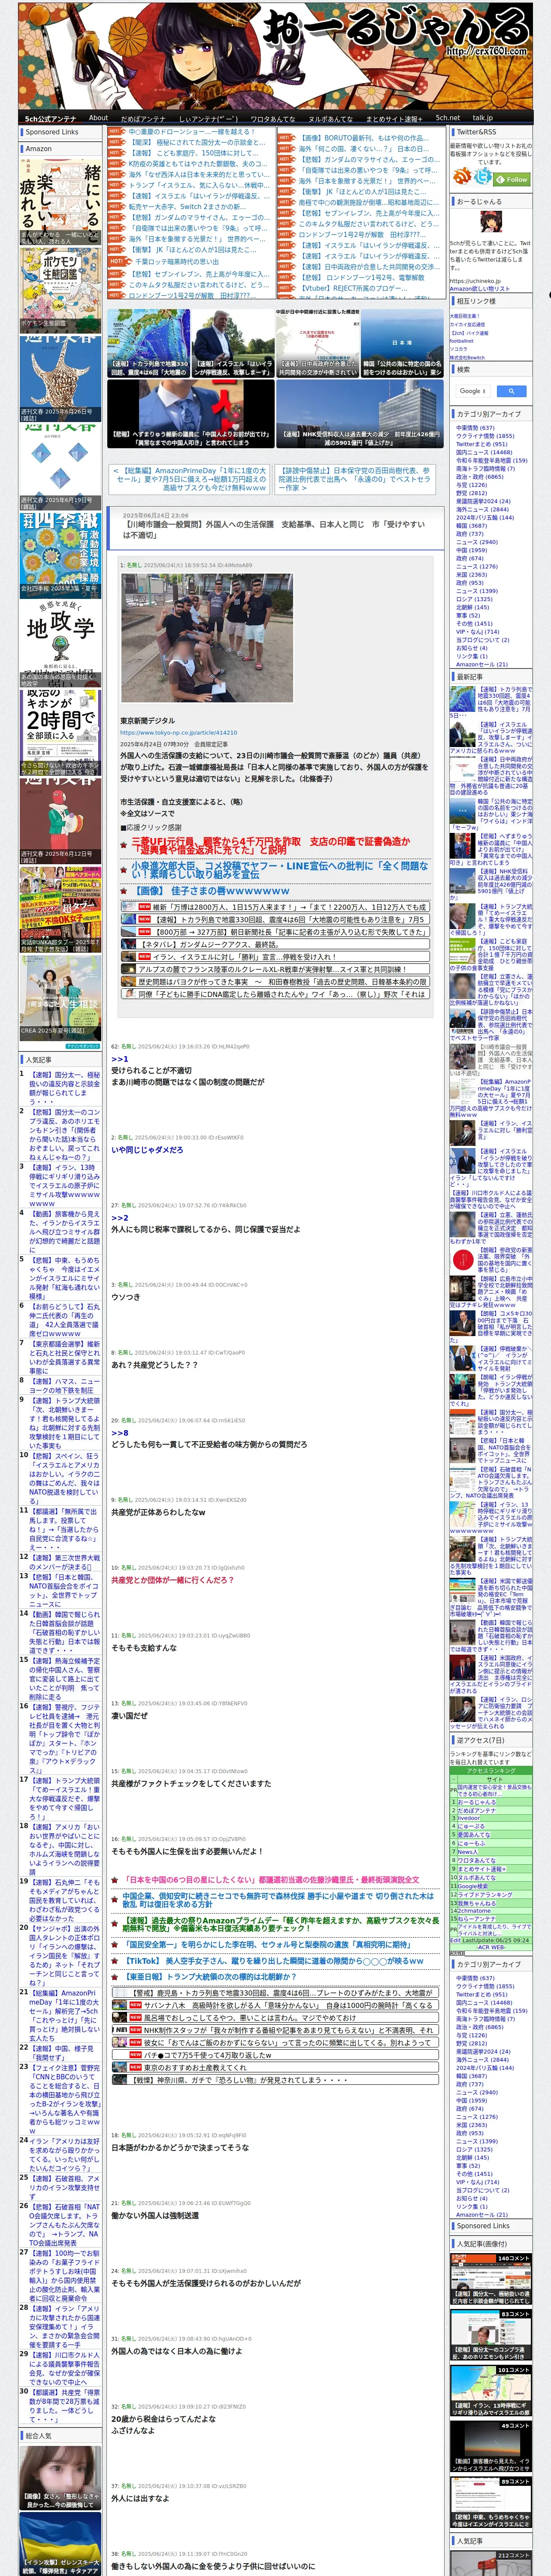Image resolution: width=551 pixels, height=2576 pixels.
Task: Open link 【東亜日報】トランプ大統領の次の標的は北朝鮮か
Action: [210, 1977]
